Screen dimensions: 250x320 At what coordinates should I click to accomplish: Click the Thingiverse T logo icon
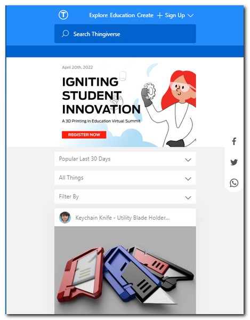click(63, 15)
